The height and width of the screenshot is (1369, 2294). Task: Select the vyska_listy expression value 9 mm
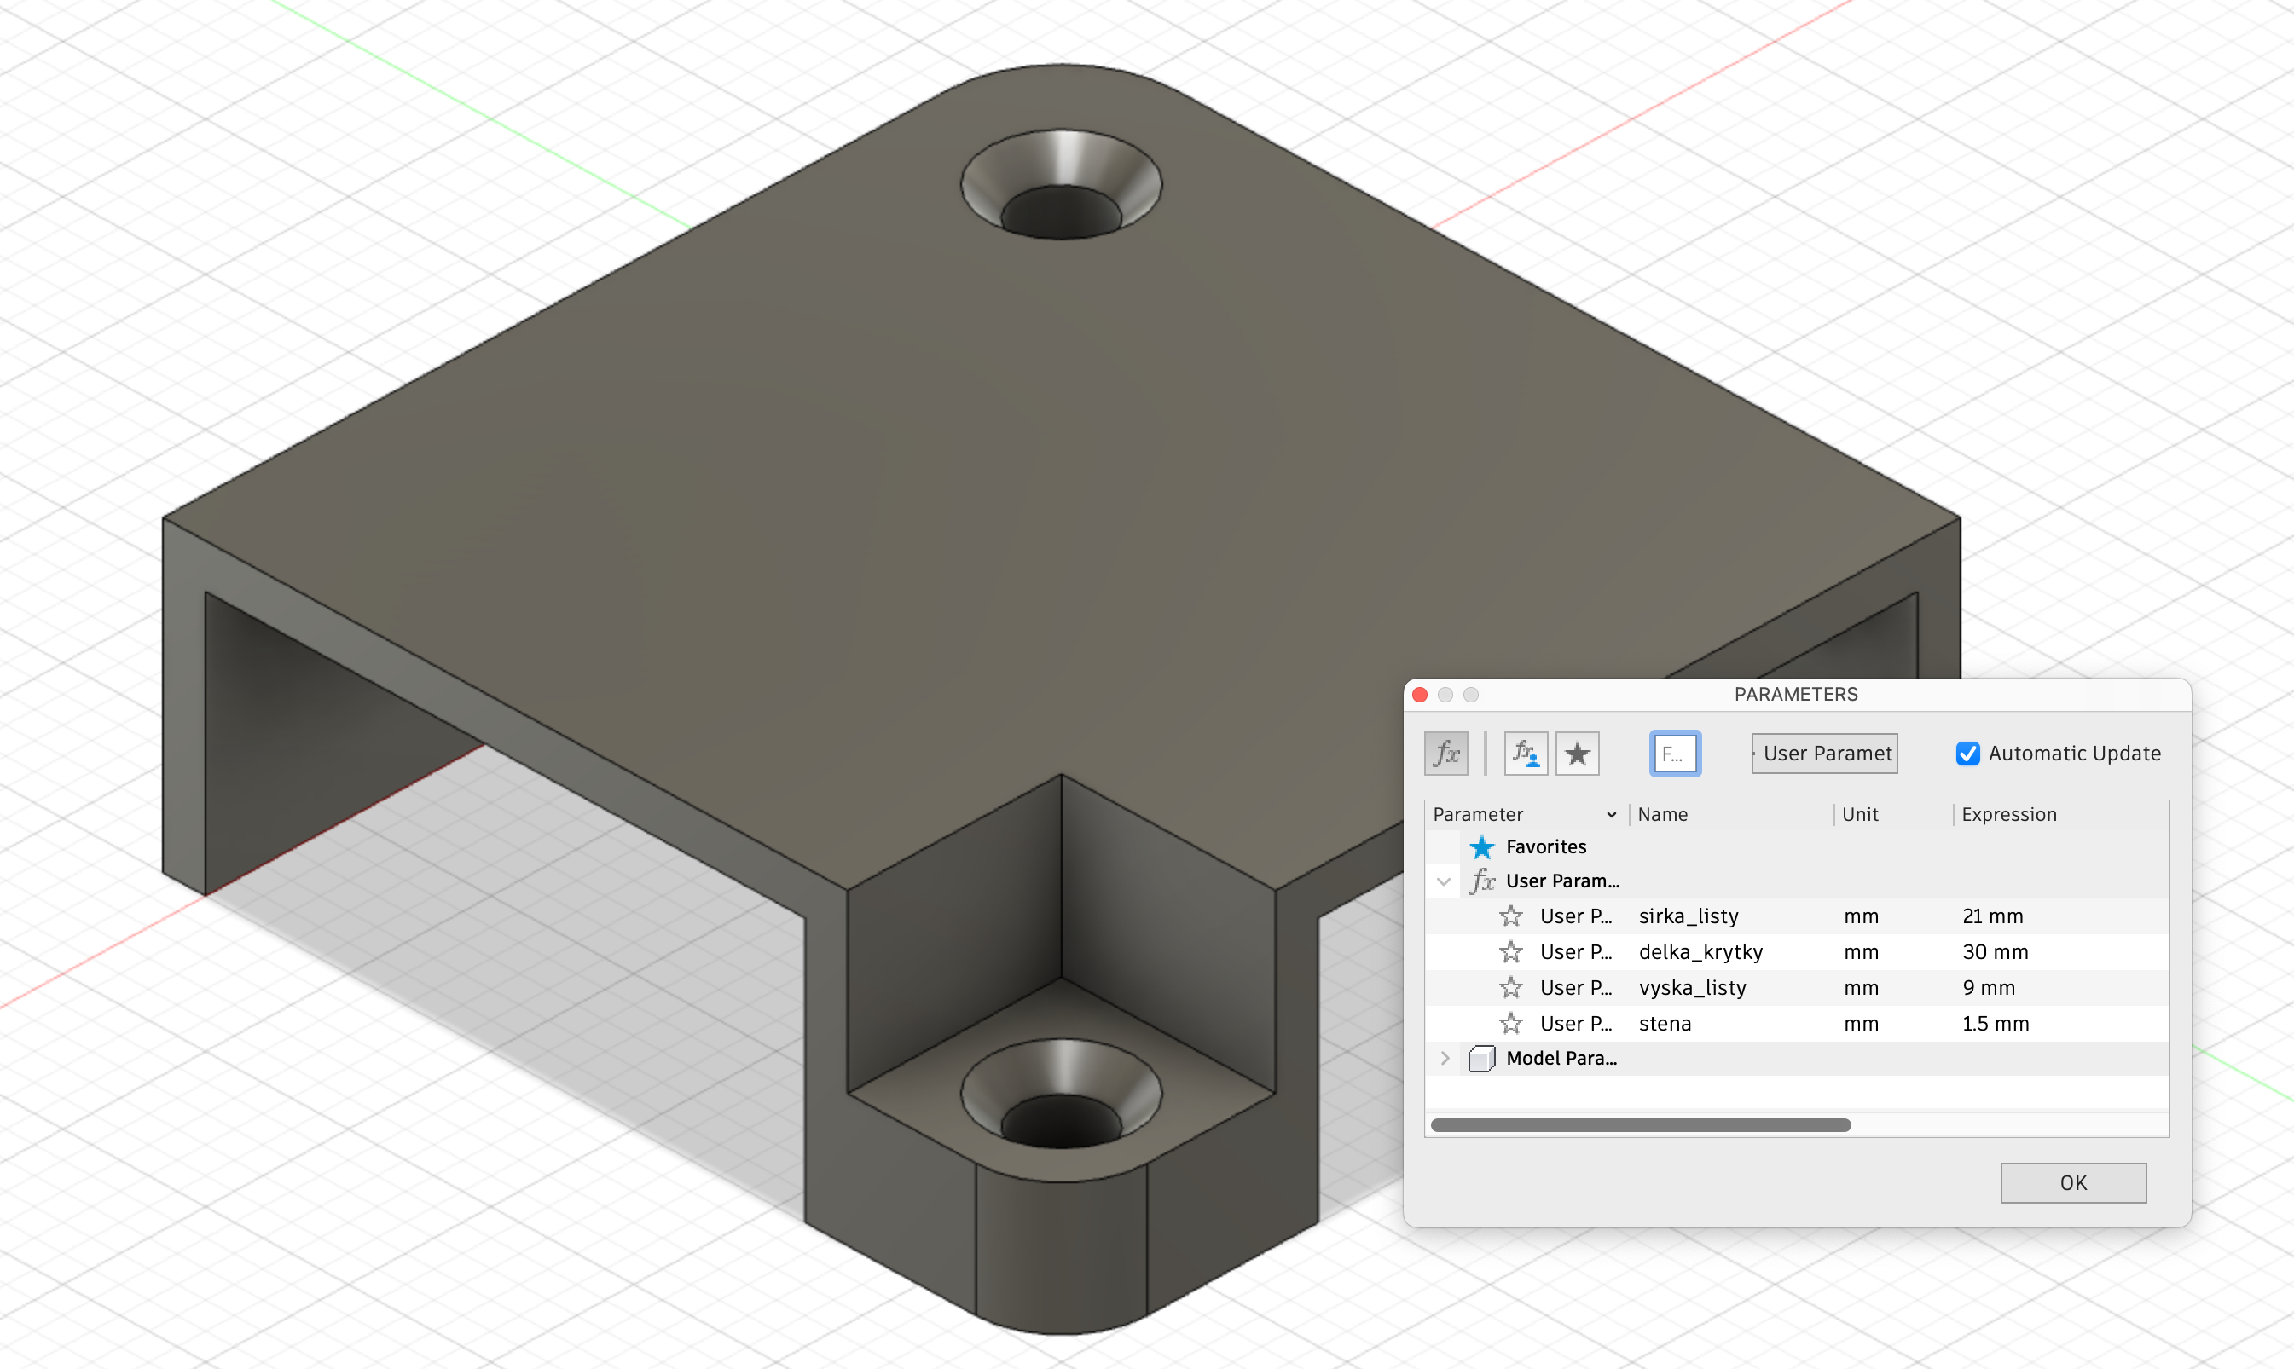[x=1989, y=987]
